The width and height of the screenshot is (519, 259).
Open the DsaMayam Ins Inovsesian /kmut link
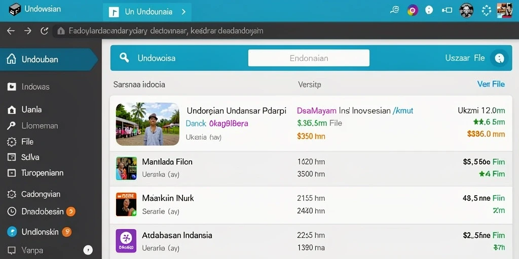click(x=355, y=111)
